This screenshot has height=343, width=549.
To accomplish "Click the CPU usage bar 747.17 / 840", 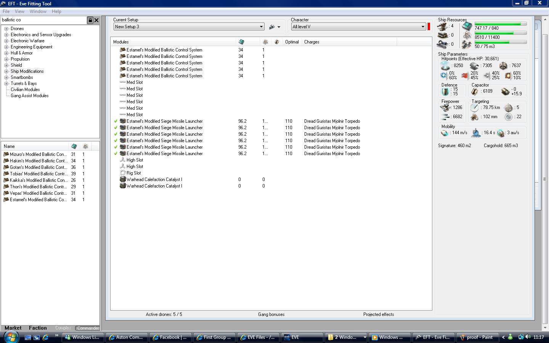I will [501, 24].
